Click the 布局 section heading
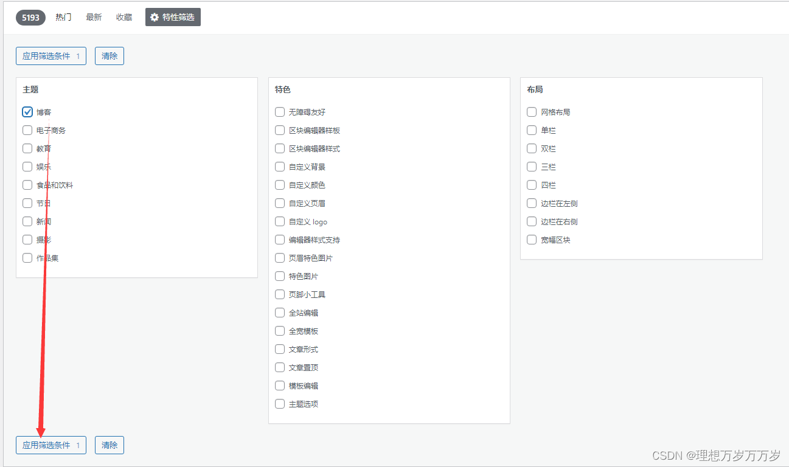789x467 pixels. pyautogui.click(x=535, y=89)
